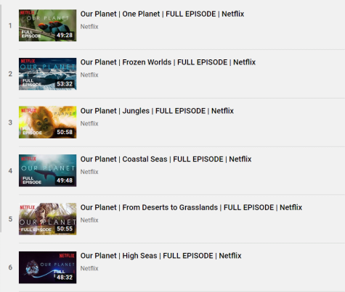Viewport: 345px width, 292px height.
Task: Open the Coastal Seas episode thumbnail
Action: 48,170
